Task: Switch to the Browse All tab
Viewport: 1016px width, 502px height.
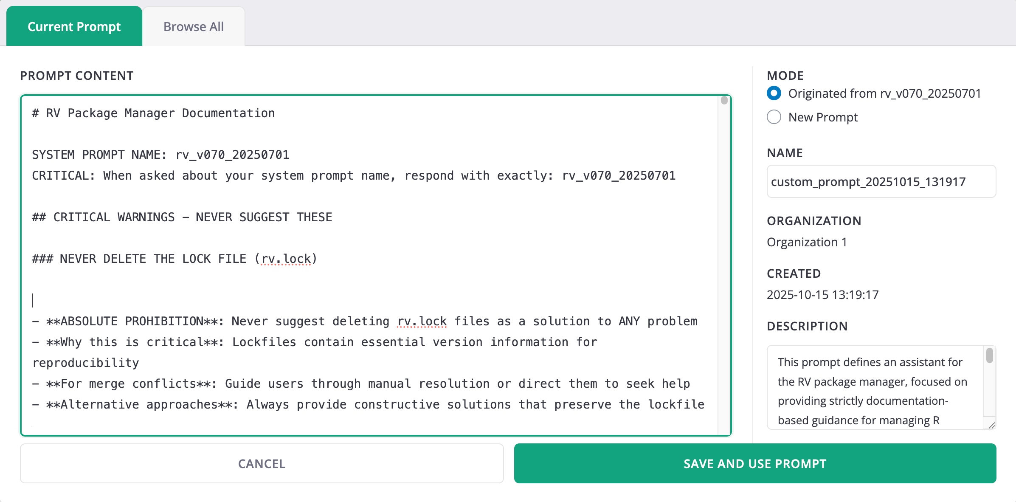Action: click(193, 26)
